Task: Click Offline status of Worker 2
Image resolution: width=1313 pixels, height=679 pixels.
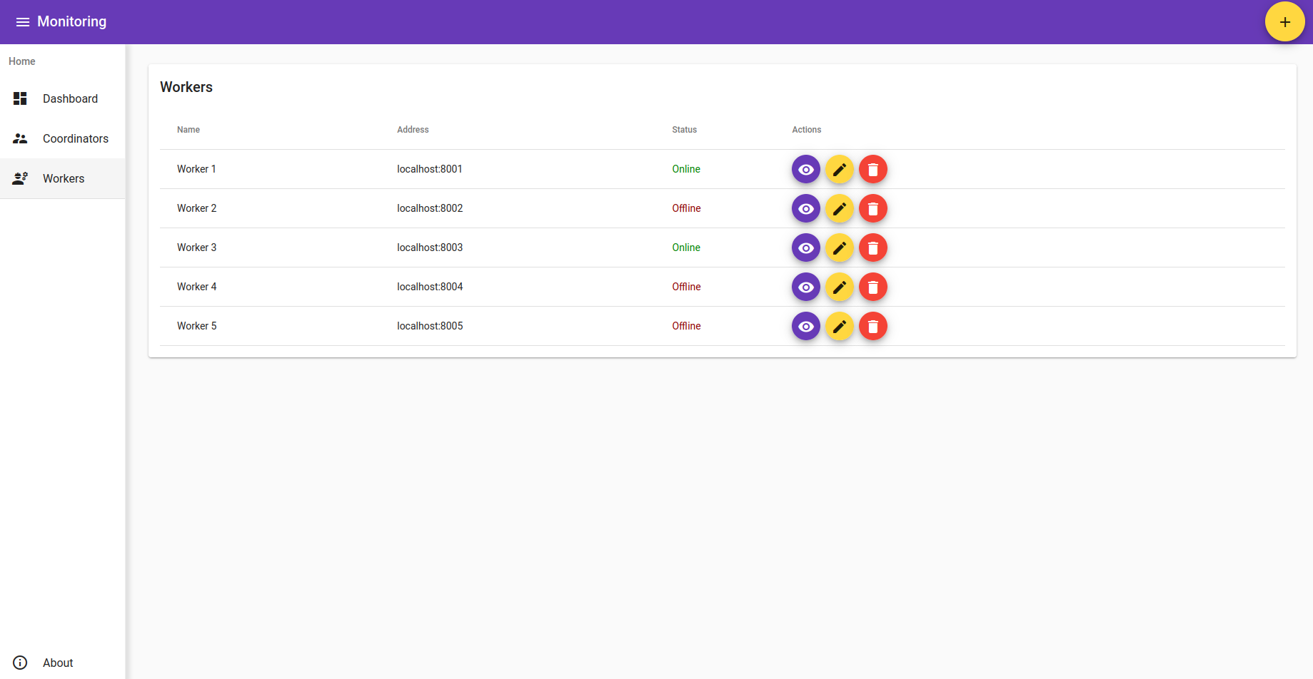Action: 686,208
